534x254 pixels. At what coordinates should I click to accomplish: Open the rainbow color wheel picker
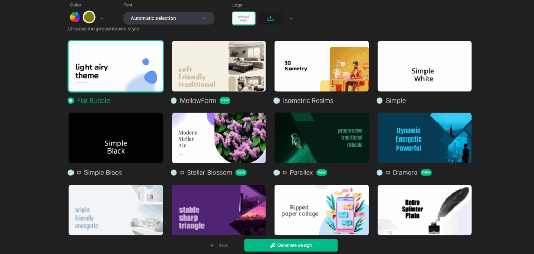point(76,18)
